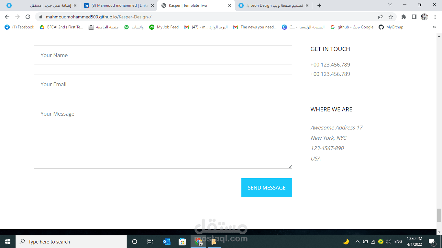
Task: Show more bookmarks overflow chevron
Action: (x=435, y=27)
